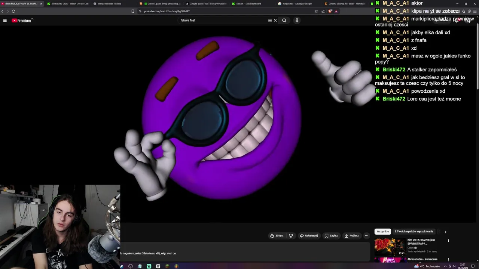The image size is (479, 269).
Task: Switch to 'ZiemowitV Clips - Watch Live on Kick' tab
Action: tap(68, 4)
